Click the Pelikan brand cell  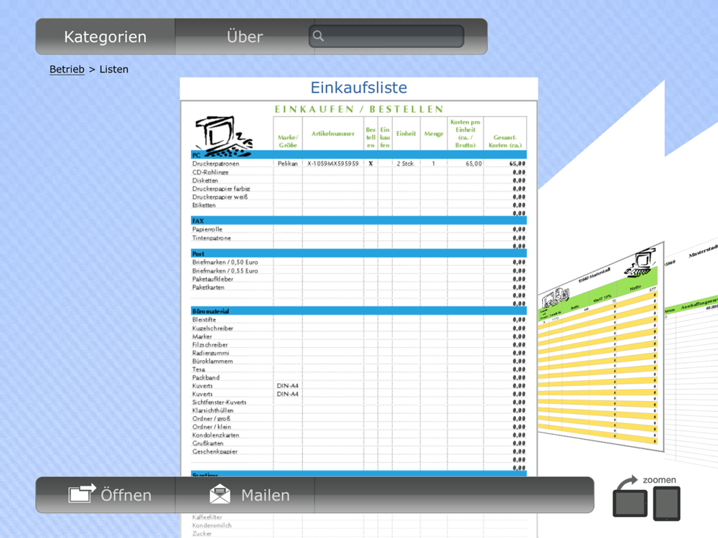(288, 164)
